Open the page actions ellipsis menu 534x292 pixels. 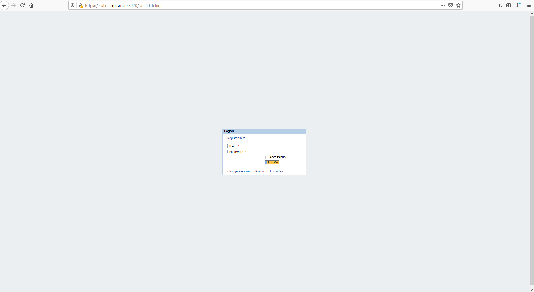coord(443,5)
